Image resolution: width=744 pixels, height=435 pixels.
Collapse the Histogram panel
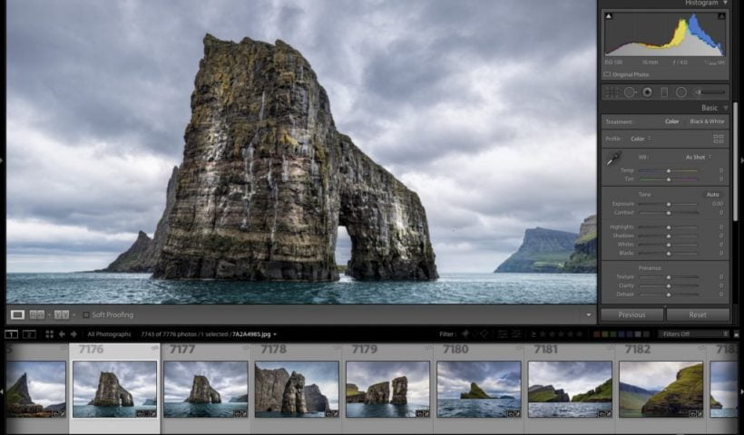pyautogui.click(x=724, y=4)
